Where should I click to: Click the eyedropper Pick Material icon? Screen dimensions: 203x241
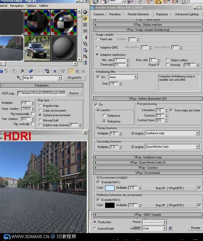click(19, 78)
